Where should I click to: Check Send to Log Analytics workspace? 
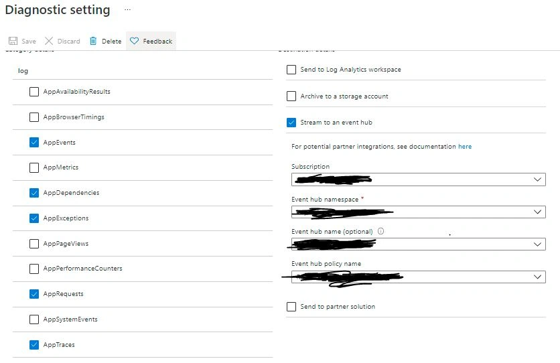[x=291, y=70]
